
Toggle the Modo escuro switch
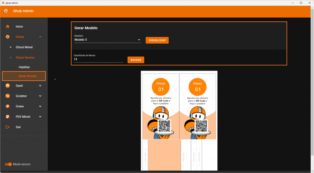coord(8,164)
